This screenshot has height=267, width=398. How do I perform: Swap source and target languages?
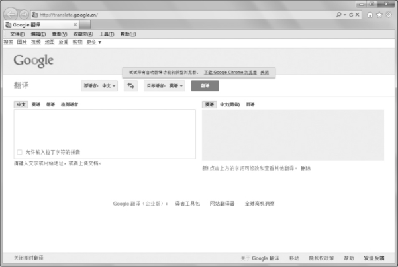pyautogui.click(x=130, y=86)
